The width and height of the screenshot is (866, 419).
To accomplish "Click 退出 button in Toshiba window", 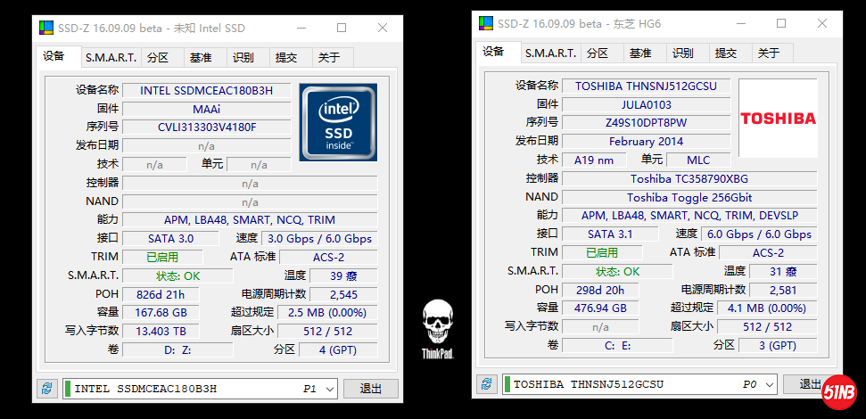I will [x=807, y=384].
